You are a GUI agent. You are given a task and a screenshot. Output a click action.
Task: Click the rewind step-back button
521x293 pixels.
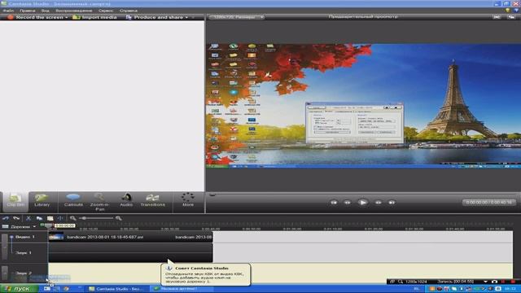pyautogui.click(x=348, y=203)
